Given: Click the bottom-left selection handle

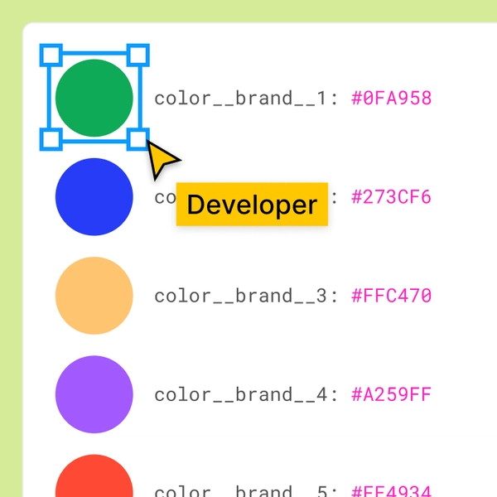Looking at the screenshot, I should 51,139.
